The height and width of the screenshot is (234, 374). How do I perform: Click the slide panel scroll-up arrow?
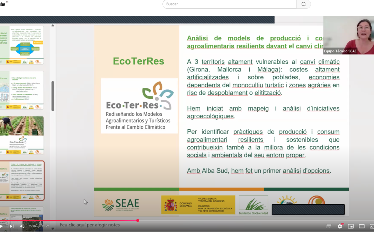[x=53, y=26]
